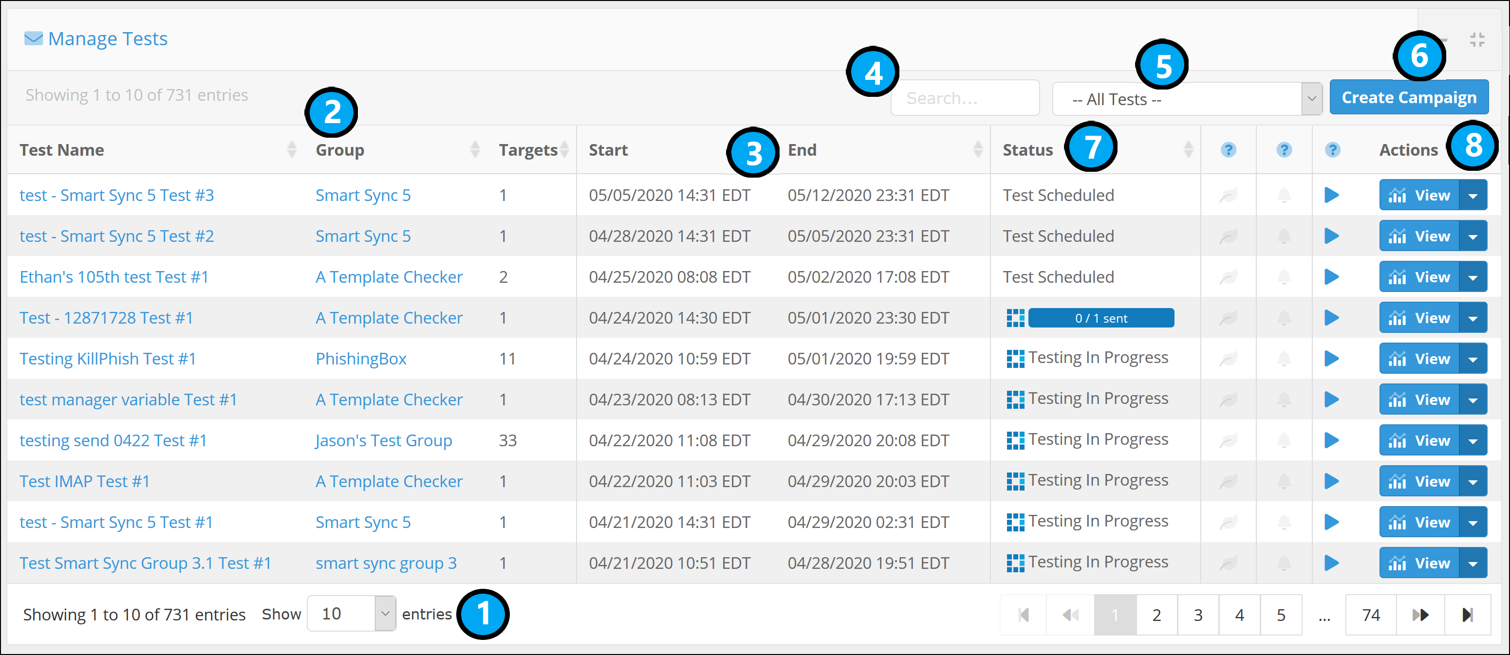
Task: Click the Create Campaign button
Action: 1409,97
